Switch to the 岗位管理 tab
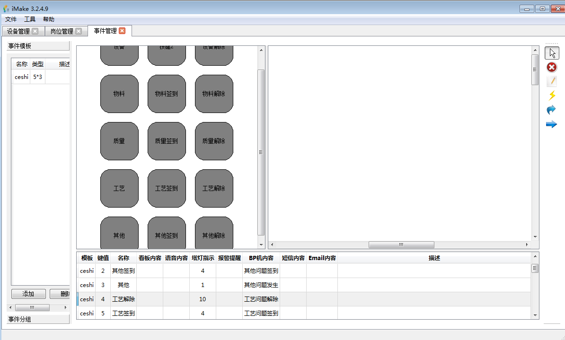565x340 pixels. point(62,31)
